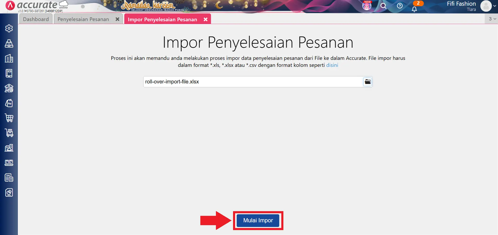Click the search magnifier icon
The height and width of the screenshot is (235, 498).
click(383, 6)
